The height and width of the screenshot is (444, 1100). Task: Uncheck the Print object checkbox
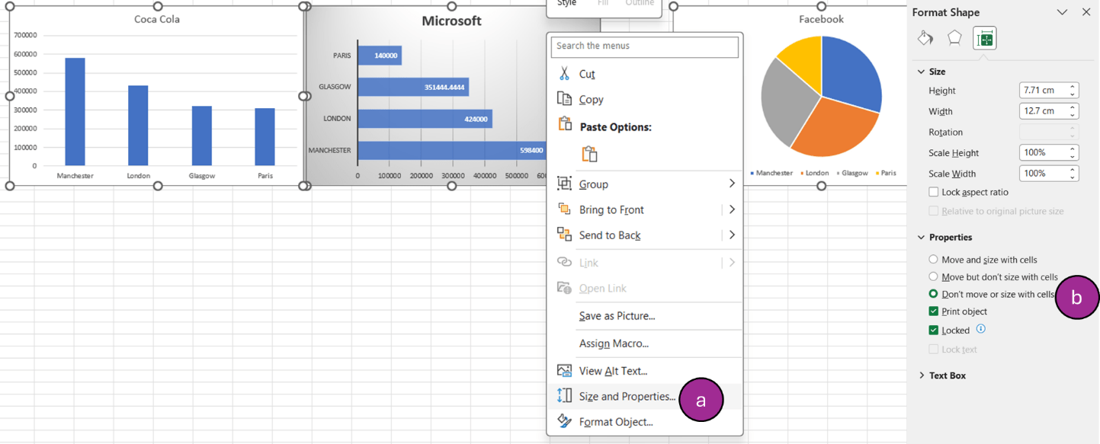pos(932,311)
